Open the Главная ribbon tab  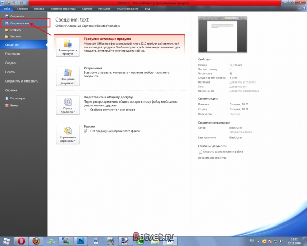pyautogui.click(x=23, y=9)
